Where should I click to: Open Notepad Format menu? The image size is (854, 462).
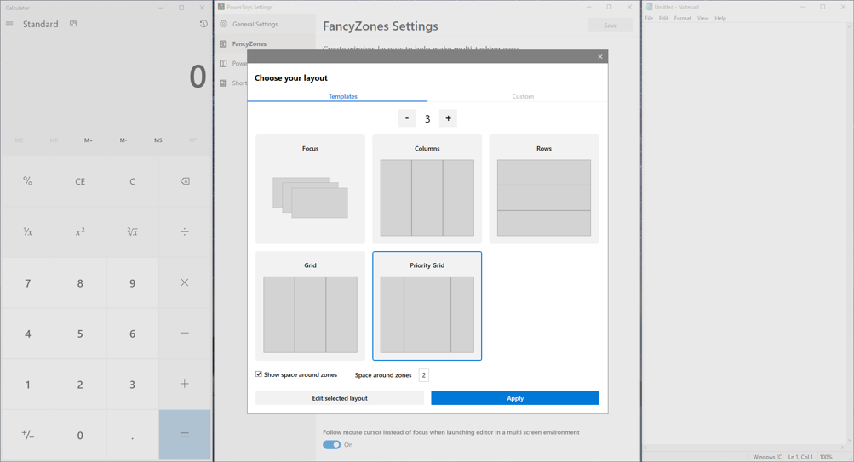click(x=682, y=18)
